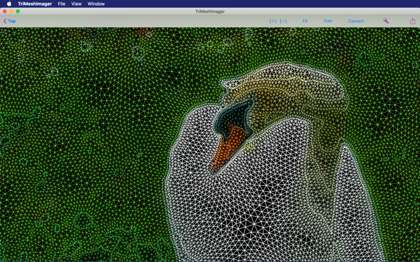The width and height of the screenshot is (420, 262).
Task: Click the TriMeshImager window title bar
Action: pyautogui.click(x=210, y=11)
